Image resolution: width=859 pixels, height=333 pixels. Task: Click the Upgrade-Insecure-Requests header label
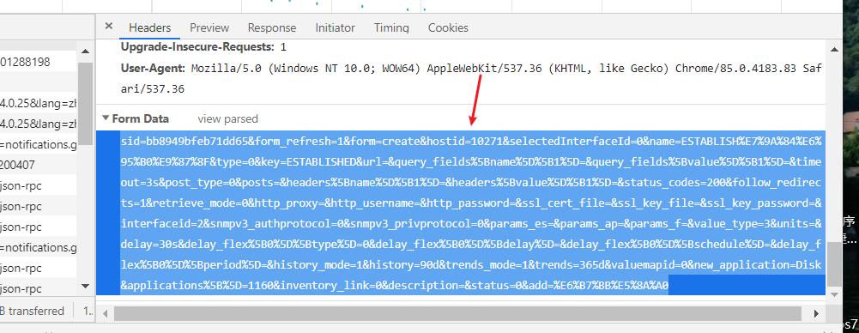(x=197, y=47)
